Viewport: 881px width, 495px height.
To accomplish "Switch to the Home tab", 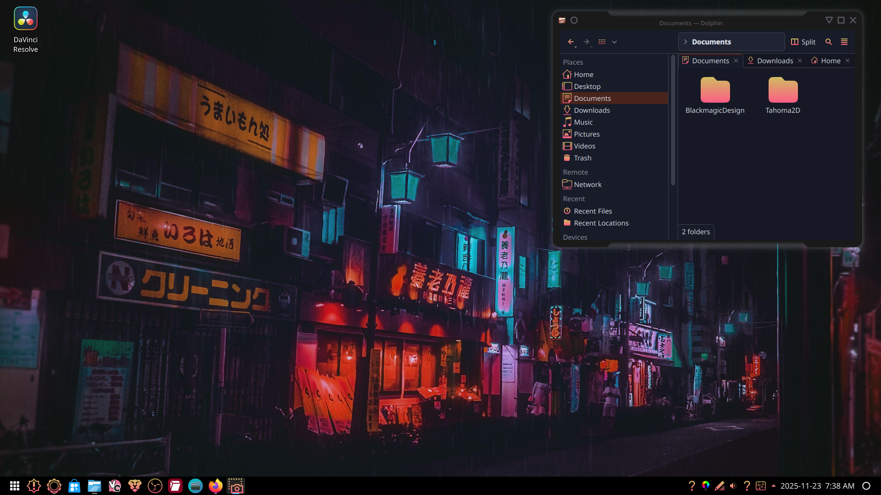I will 830,61.
